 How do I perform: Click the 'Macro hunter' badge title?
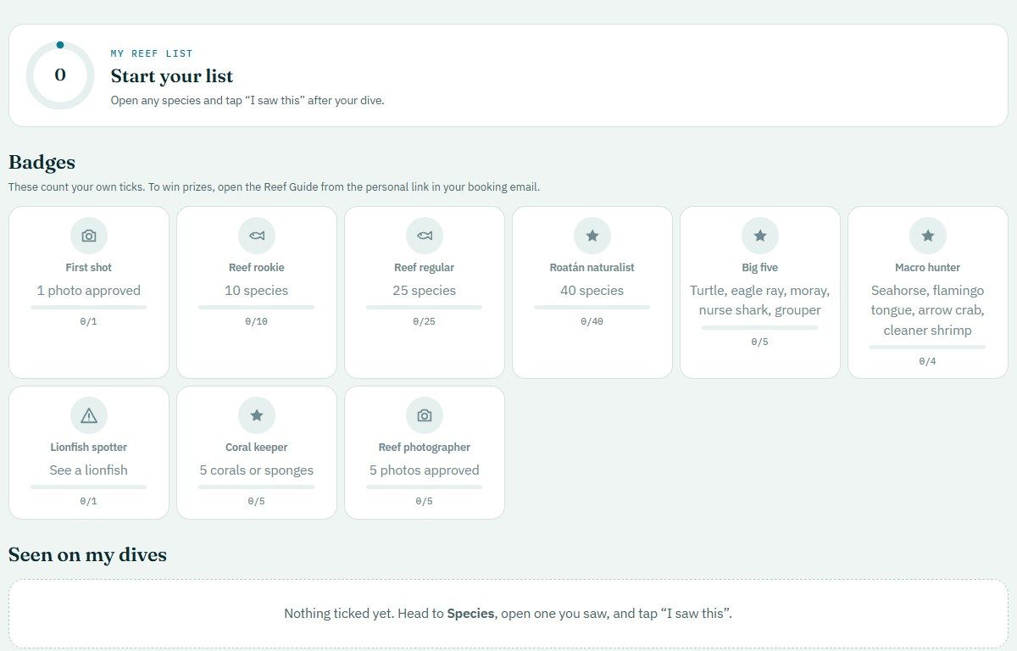(928, 267)
